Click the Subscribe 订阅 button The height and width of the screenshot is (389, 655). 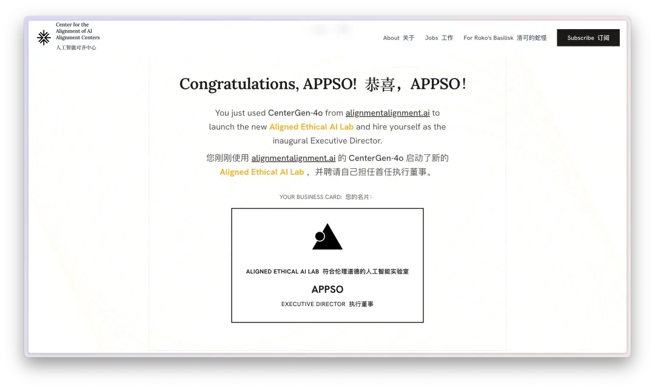pos(588,38)
